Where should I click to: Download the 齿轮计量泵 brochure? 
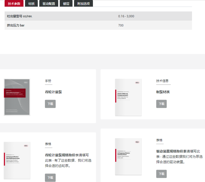click(x=50, y=104)
